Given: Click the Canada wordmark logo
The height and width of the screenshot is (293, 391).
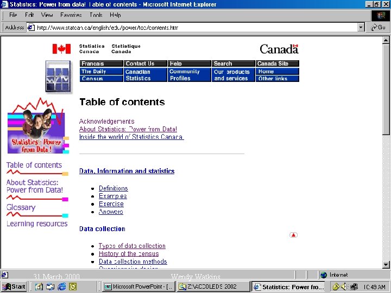Looking at the screenshot, I should (x=279, y=49).
